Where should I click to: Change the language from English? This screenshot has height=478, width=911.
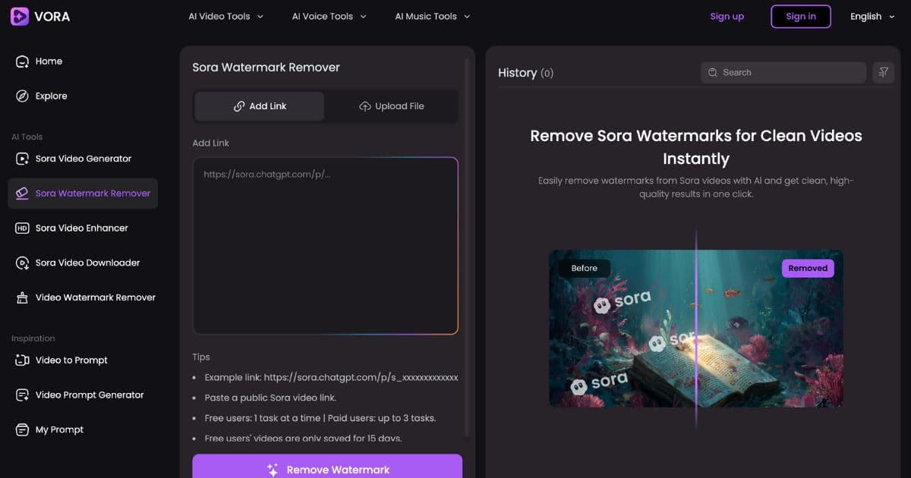tap(872, 16)
